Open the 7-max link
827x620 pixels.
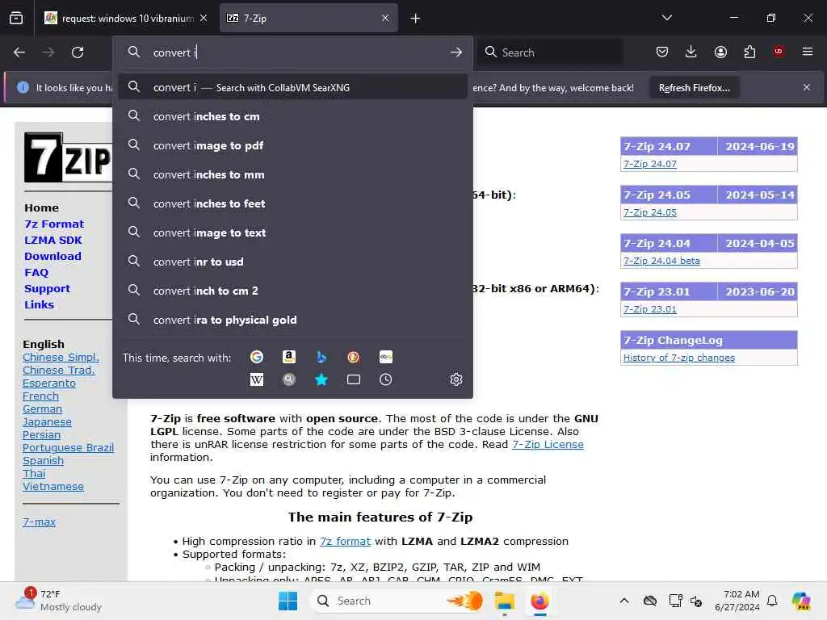pos(39,522)
